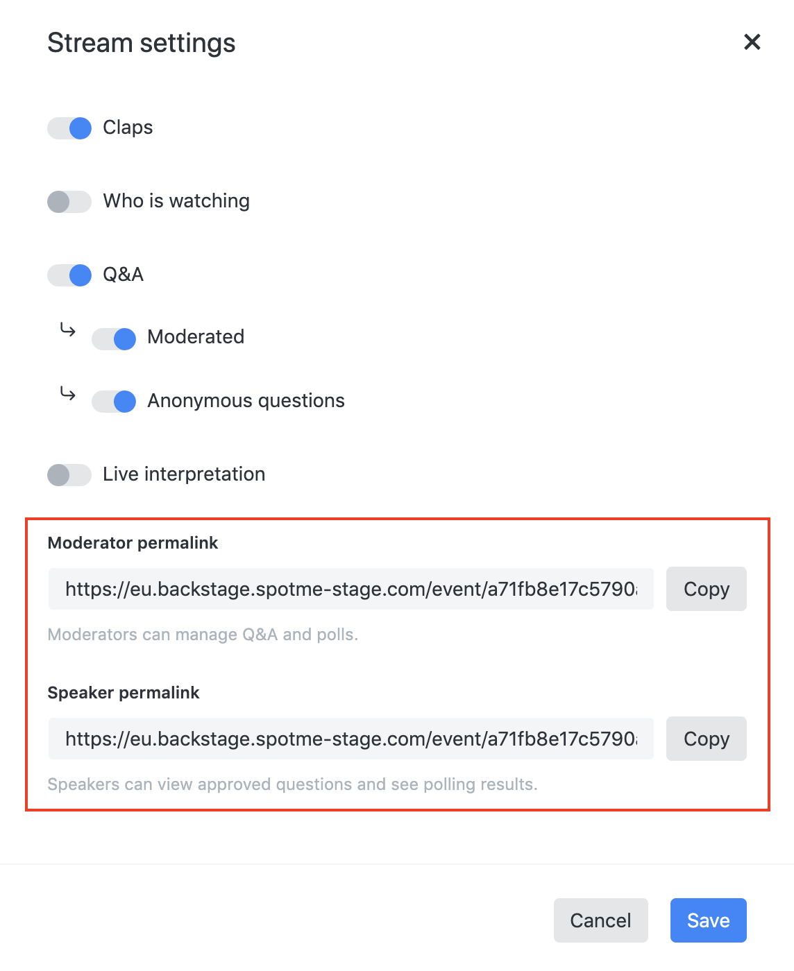The height and width of the screenshot is (971, 794).
Task: Close the Stream settings dialog
Action: [752, 42]
